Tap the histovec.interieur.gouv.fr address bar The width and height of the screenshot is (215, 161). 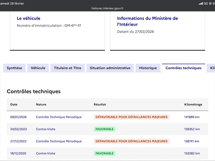click(107, 8)
